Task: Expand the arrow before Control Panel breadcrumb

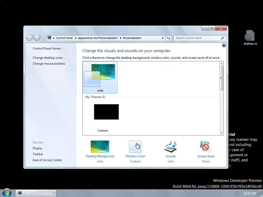Action: (x=54, y=38)
